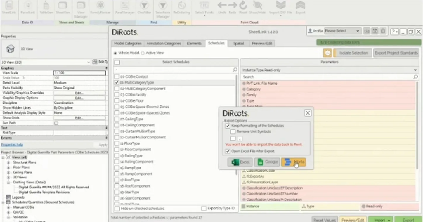Switch to the Annotation Categories tab
Image resolution: width=423 pixels, height=222 pixels.
click(164, 43)
